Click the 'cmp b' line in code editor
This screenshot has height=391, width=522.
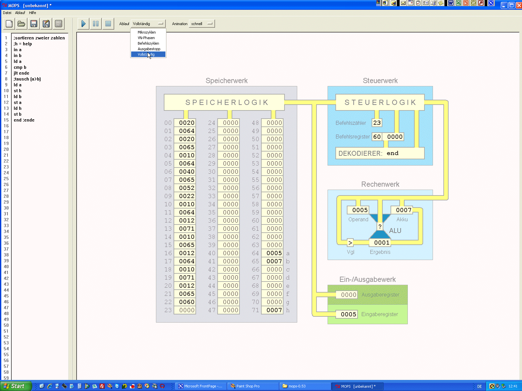[x=20, y=67]
